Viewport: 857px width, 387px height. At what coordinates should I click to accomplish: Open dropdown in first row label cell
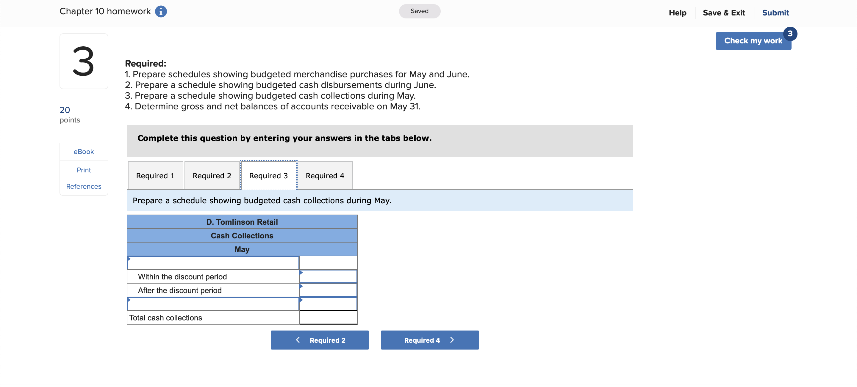pyautogui.click(x=213, y=263)
